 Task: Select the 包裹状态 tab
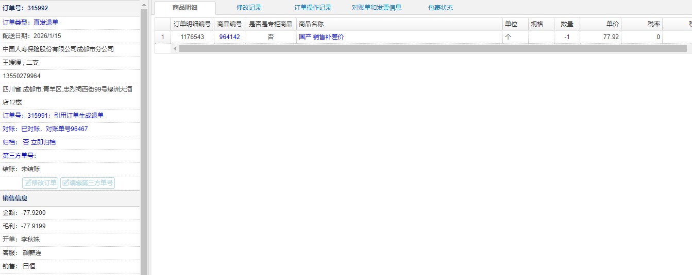pos(440,8)
